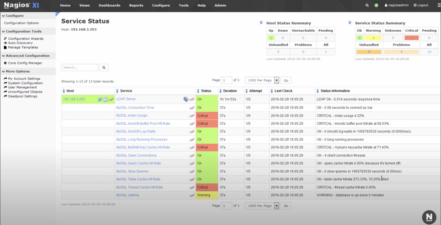Click the host link 192.168.3.253 in table
Screen dimensions: 441x225
click(x=74, y=99)
